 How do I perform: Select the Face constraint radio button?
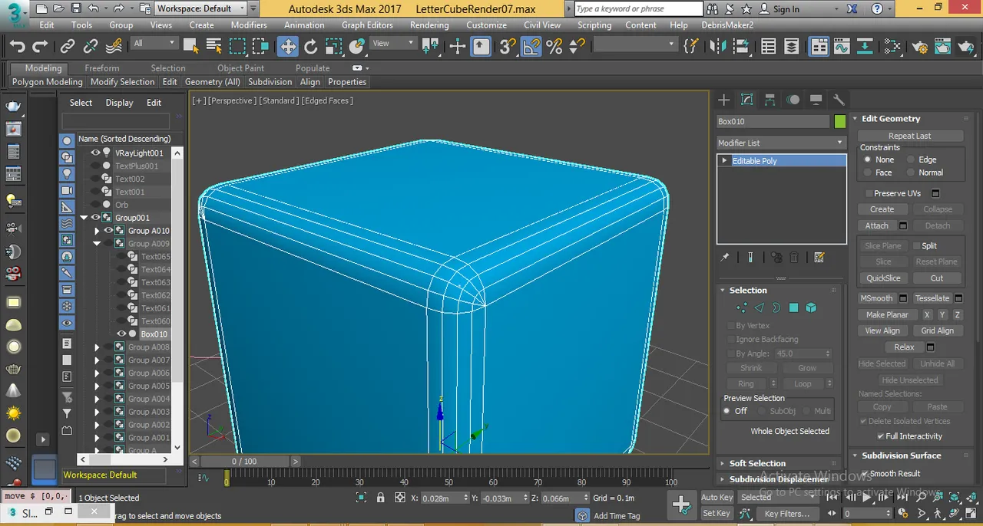point(868,173)
